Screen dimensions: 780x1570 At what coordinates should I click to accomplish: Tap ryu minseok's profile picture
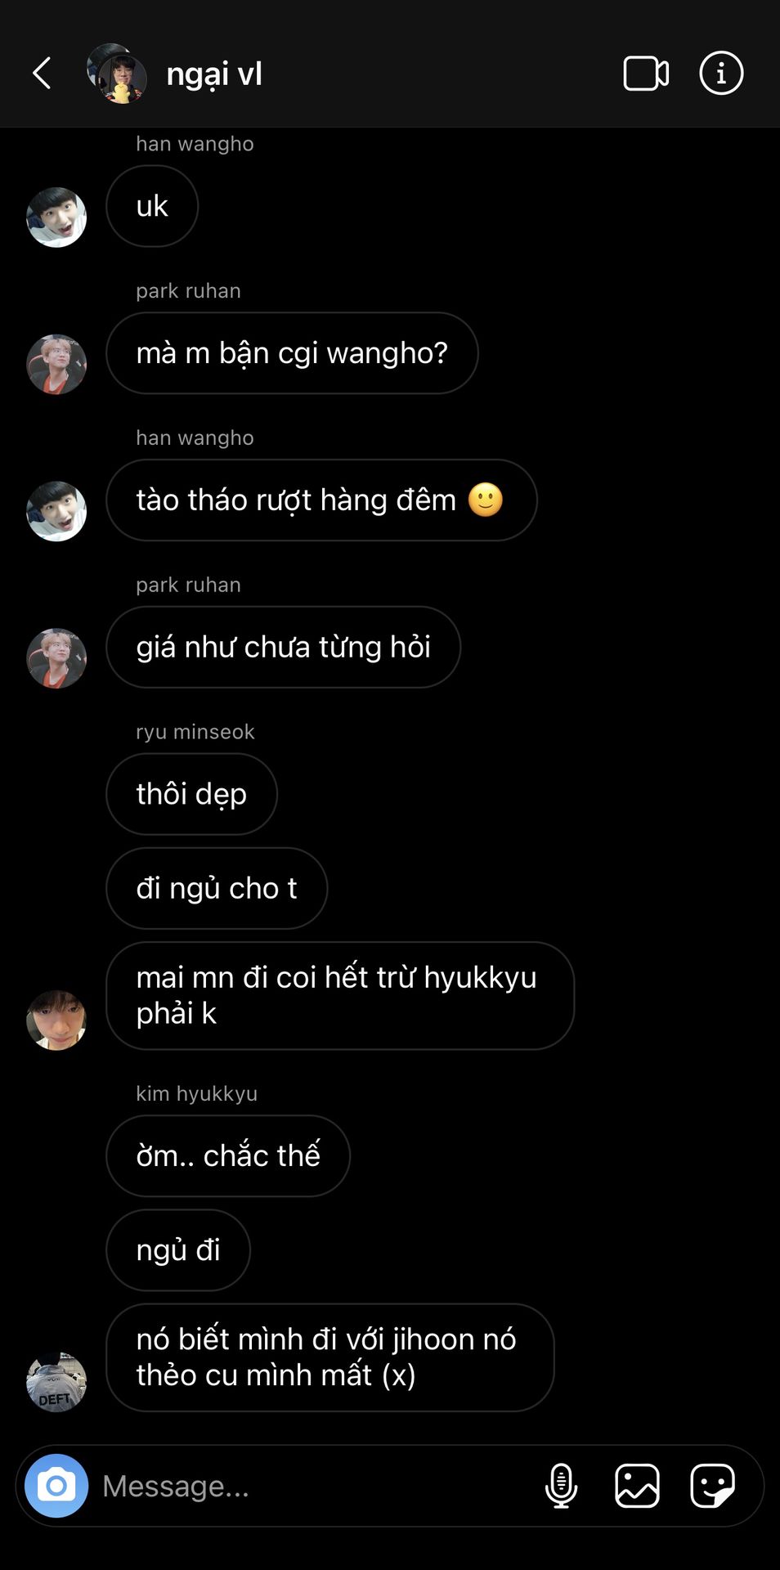pos(56,1020)
